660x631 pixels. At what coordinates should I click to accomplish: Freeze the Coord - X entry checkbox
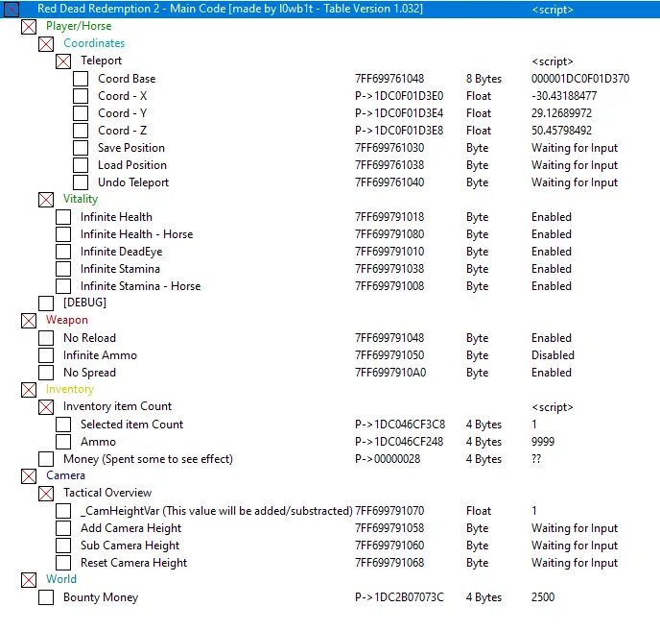(x=81, y=96)
